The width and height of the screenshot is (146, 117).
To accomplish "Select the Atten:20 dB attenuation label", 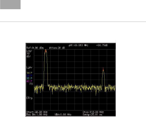I will tap(57, 48).
